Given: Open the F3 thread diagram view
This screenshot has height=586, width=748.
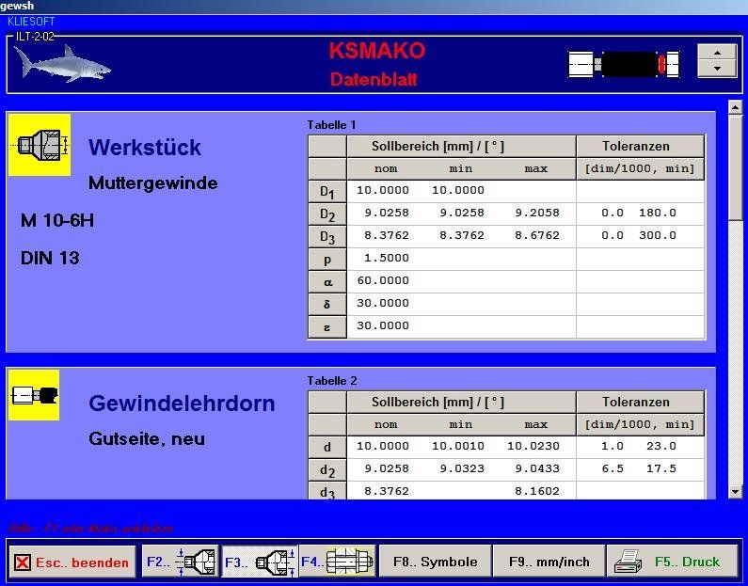Looking at the screenshot, I should [x=260, y=562].
